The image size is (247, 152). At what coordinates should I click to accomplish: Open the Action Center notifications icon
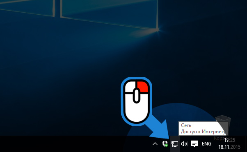(194, 144)
